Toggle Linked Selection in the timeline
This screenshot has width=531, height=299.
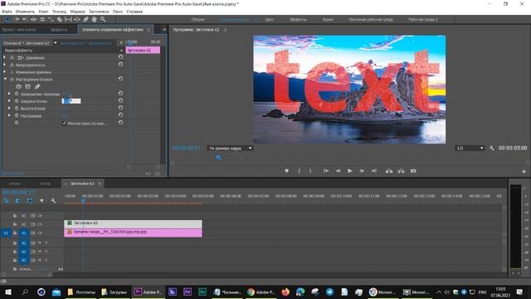point(30,201)
